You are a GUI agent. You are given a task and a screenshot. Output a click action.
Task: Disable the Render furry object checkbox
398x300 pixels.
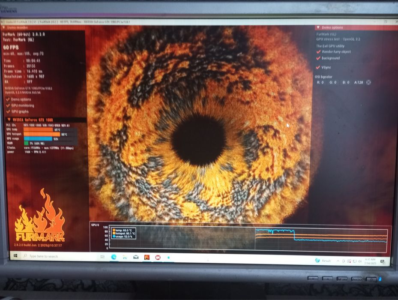click(x=318, y=52)
